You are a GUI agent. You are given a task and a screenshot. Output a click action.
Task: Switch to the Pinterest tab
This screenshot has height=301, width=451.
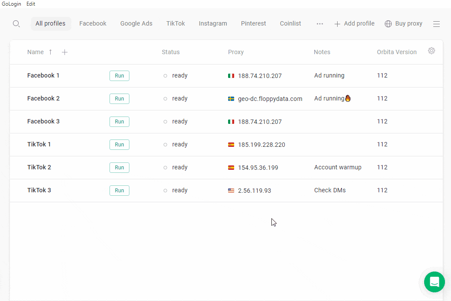(253, 23)
